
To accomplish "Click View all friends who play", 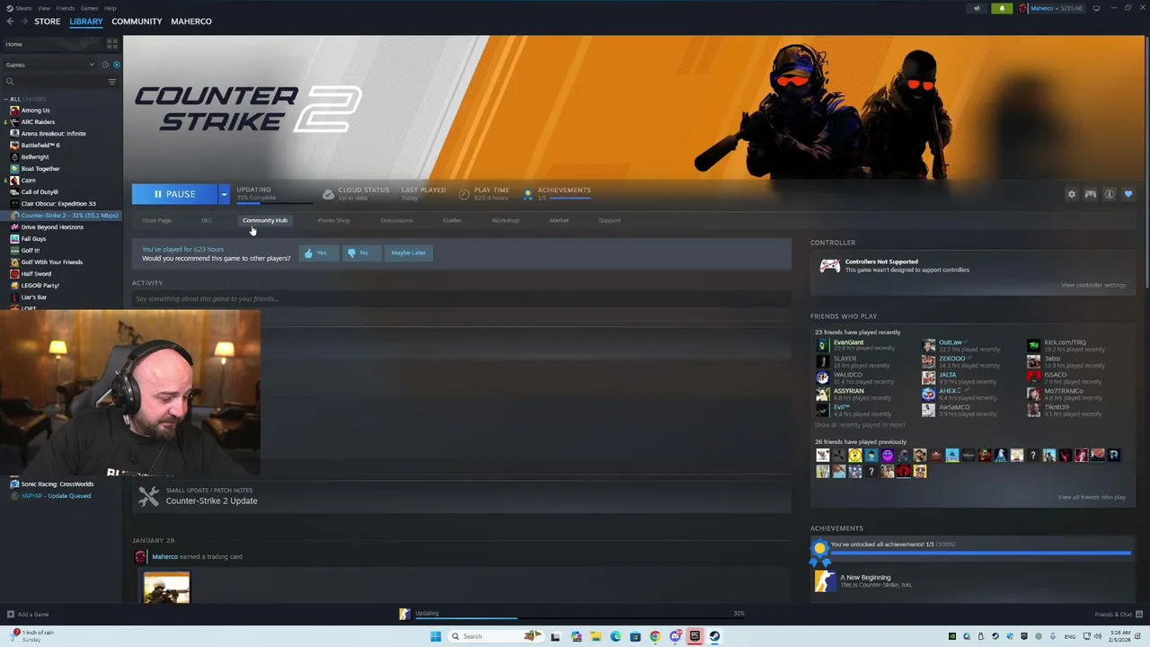I will (1092, 497).
